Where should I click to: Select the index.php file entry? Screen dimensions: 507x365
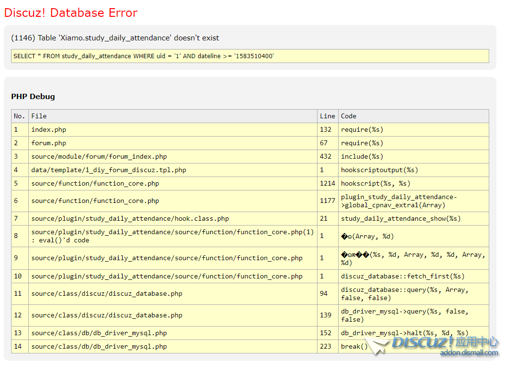pos(49,130)
